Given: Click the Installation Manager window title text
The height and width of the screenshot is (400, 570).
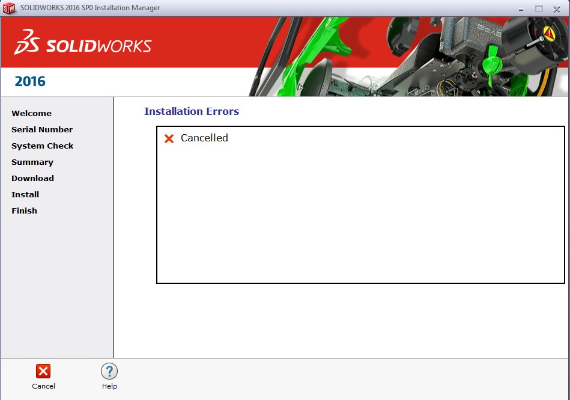Looking at the screenshot, I should (90, 8).
